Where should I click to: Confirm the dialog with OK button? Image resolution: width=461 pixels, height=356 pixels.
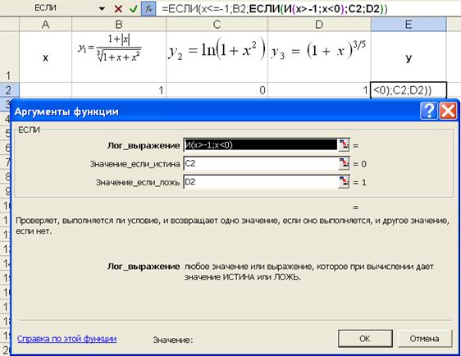[x=365, y=339]
